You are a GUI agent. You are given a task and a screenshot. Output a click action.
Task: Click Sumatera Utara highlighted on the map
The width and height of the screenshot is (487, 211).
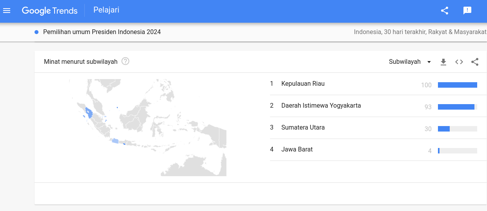[89, 113]
